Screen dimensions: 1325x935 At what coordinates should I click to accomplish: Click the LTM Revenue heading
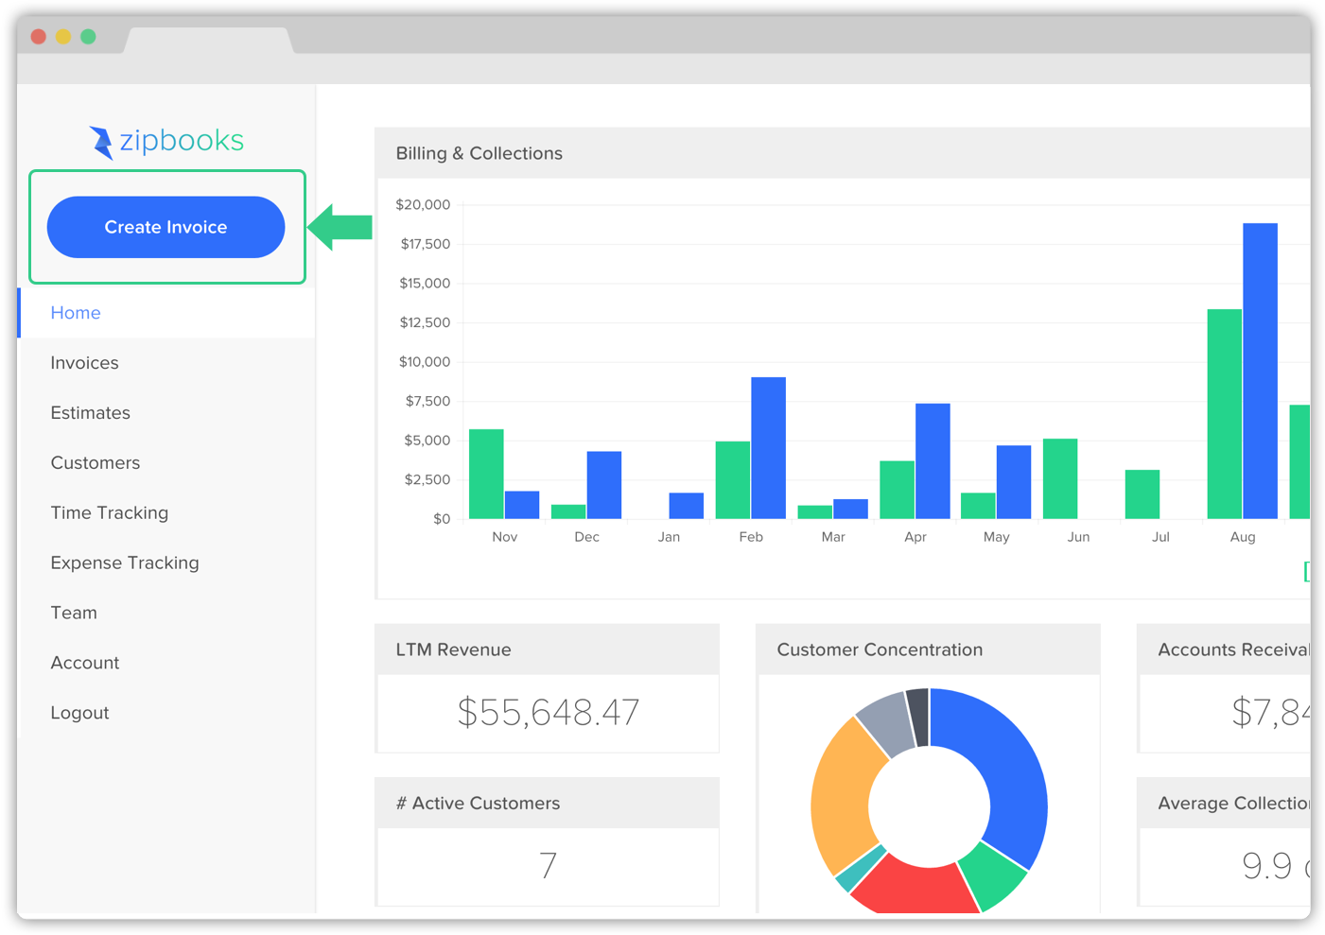453,649
